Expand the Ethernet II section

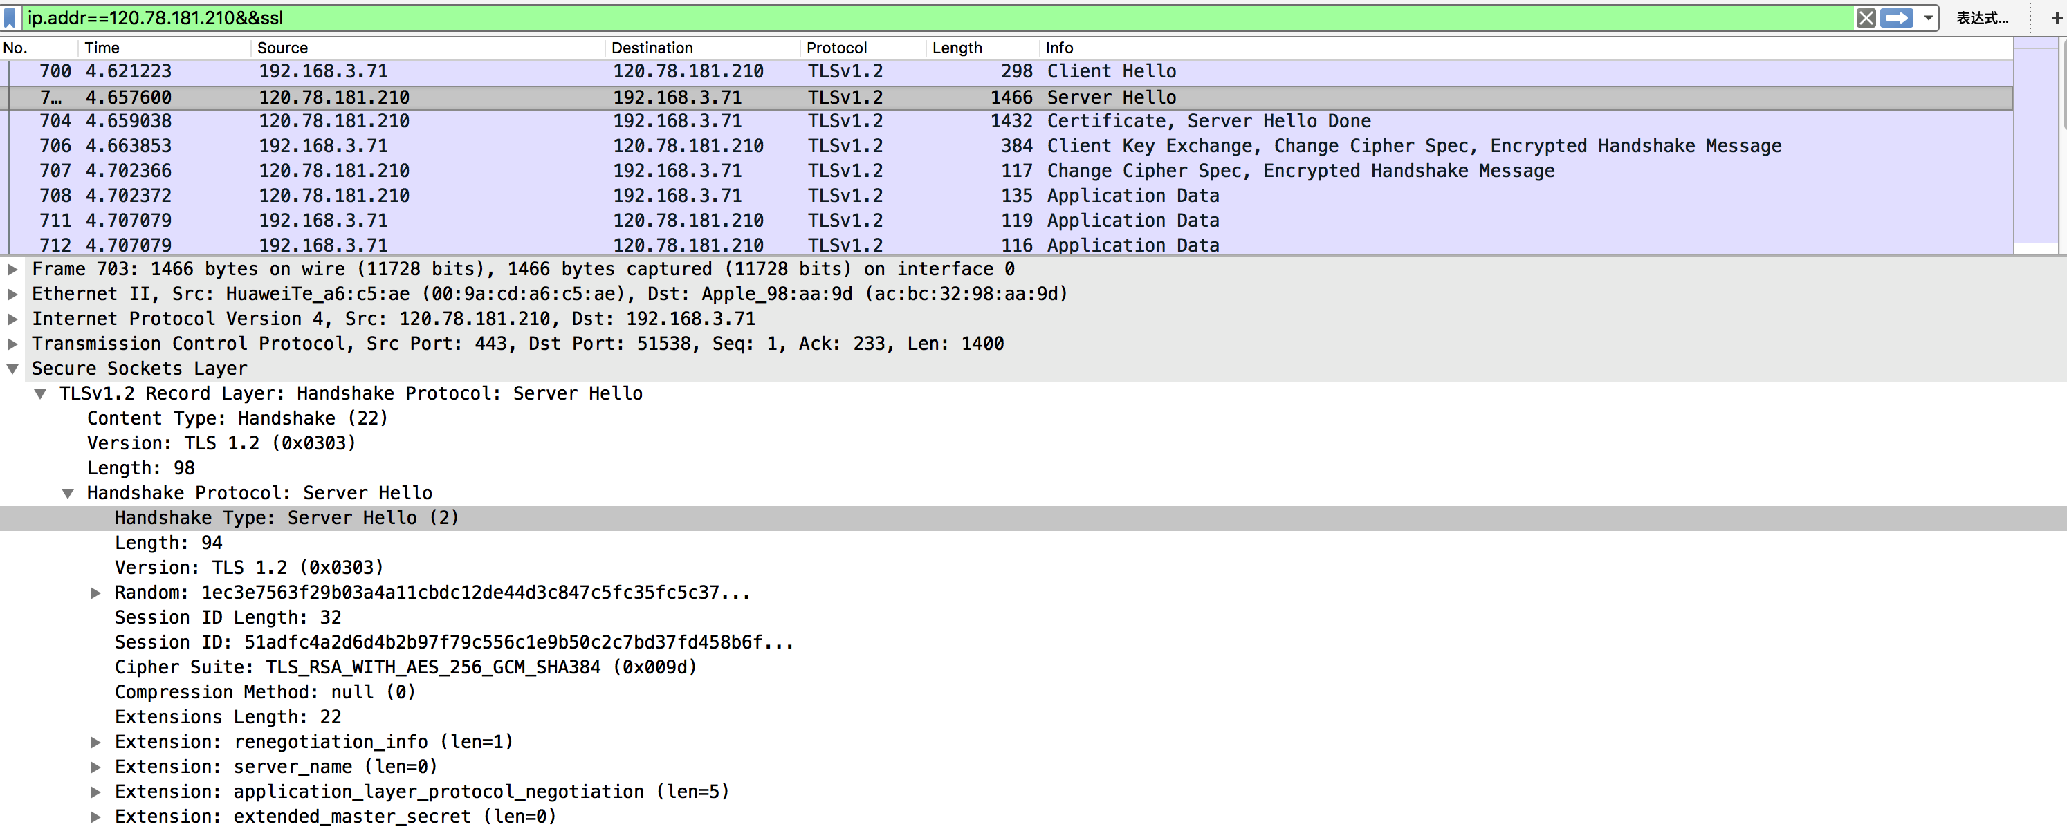point(13,295)
